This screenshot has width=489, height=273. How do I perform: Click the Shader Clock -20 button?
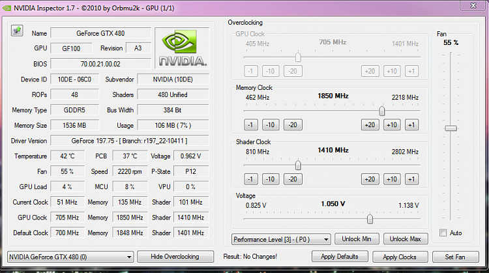[293, 179]
